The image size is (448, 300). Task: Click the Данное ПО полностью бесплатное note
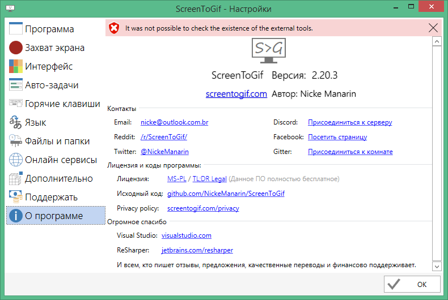click(284, 179)
